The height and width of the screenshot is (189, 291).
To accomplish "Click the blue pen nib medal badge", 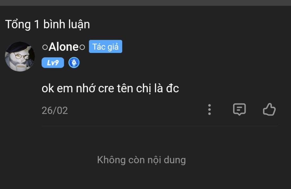I will (74, 63).
